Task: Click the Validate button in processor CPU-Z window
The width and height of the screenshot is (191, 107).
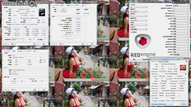Action: [x=34, y=44]
